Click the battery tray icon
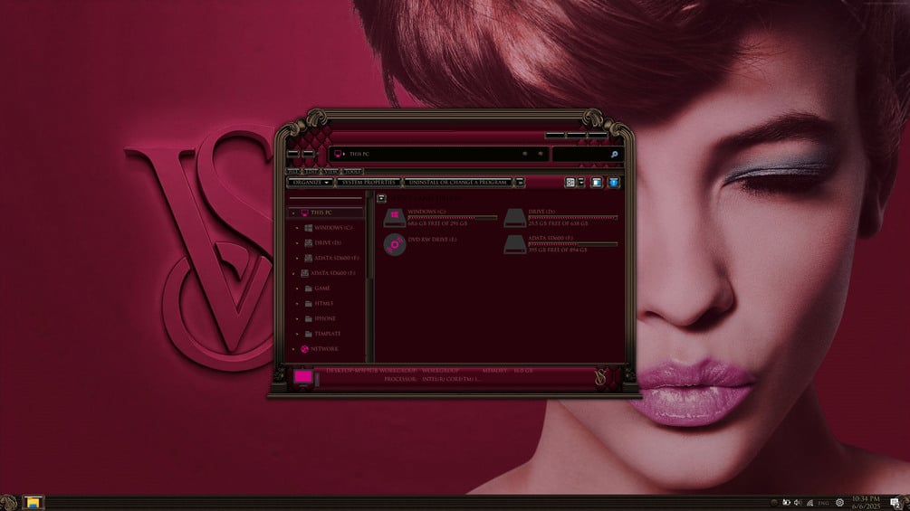 click(786, 503)
